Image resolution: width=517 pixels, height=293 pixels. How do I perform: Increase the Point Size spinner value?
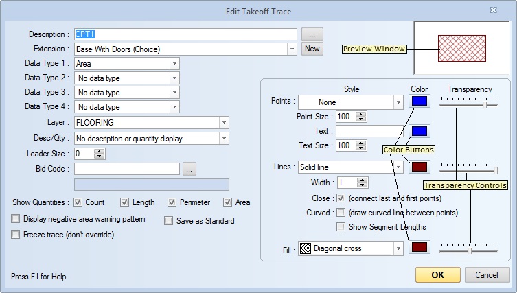[x=360, y=114]
